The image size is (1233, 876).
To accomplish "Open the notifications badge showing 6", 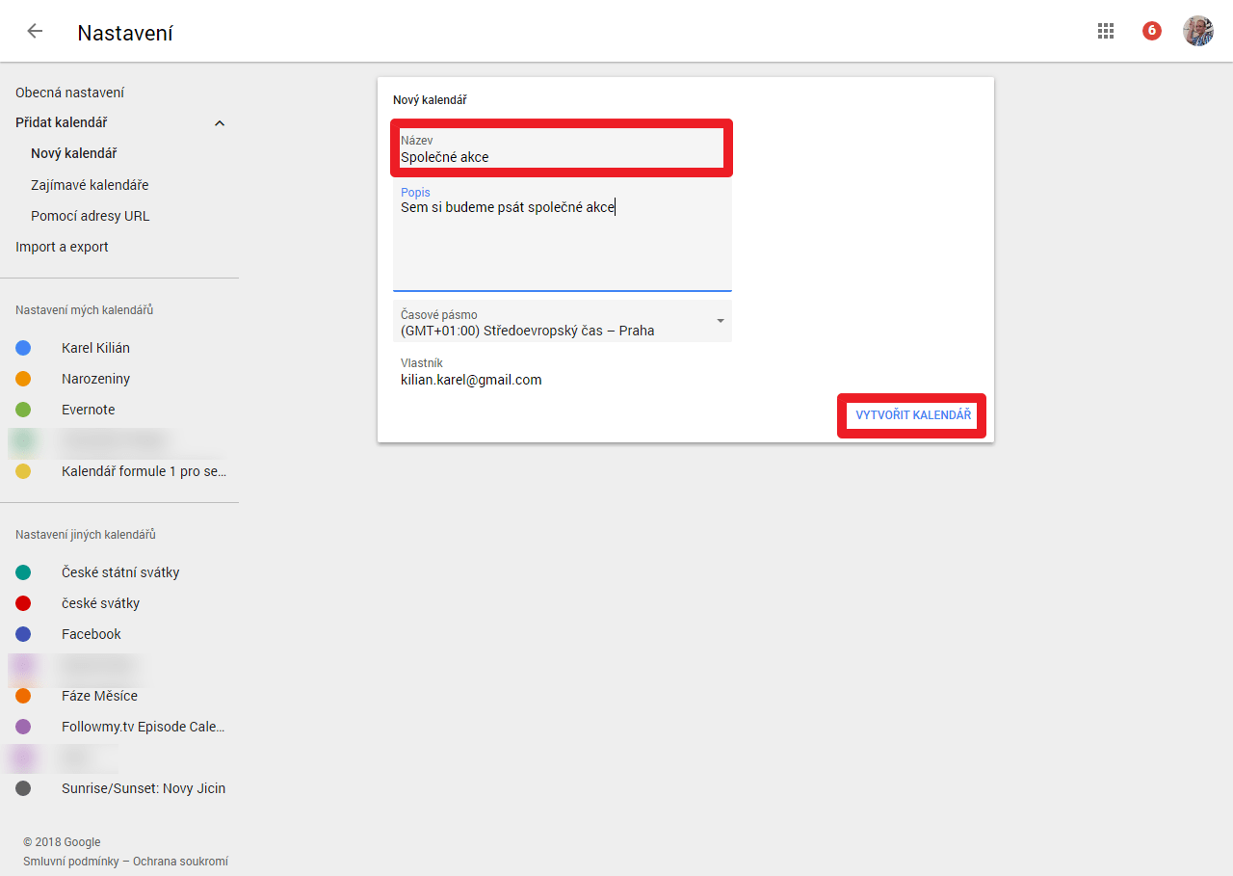I will click(1151, 31).
